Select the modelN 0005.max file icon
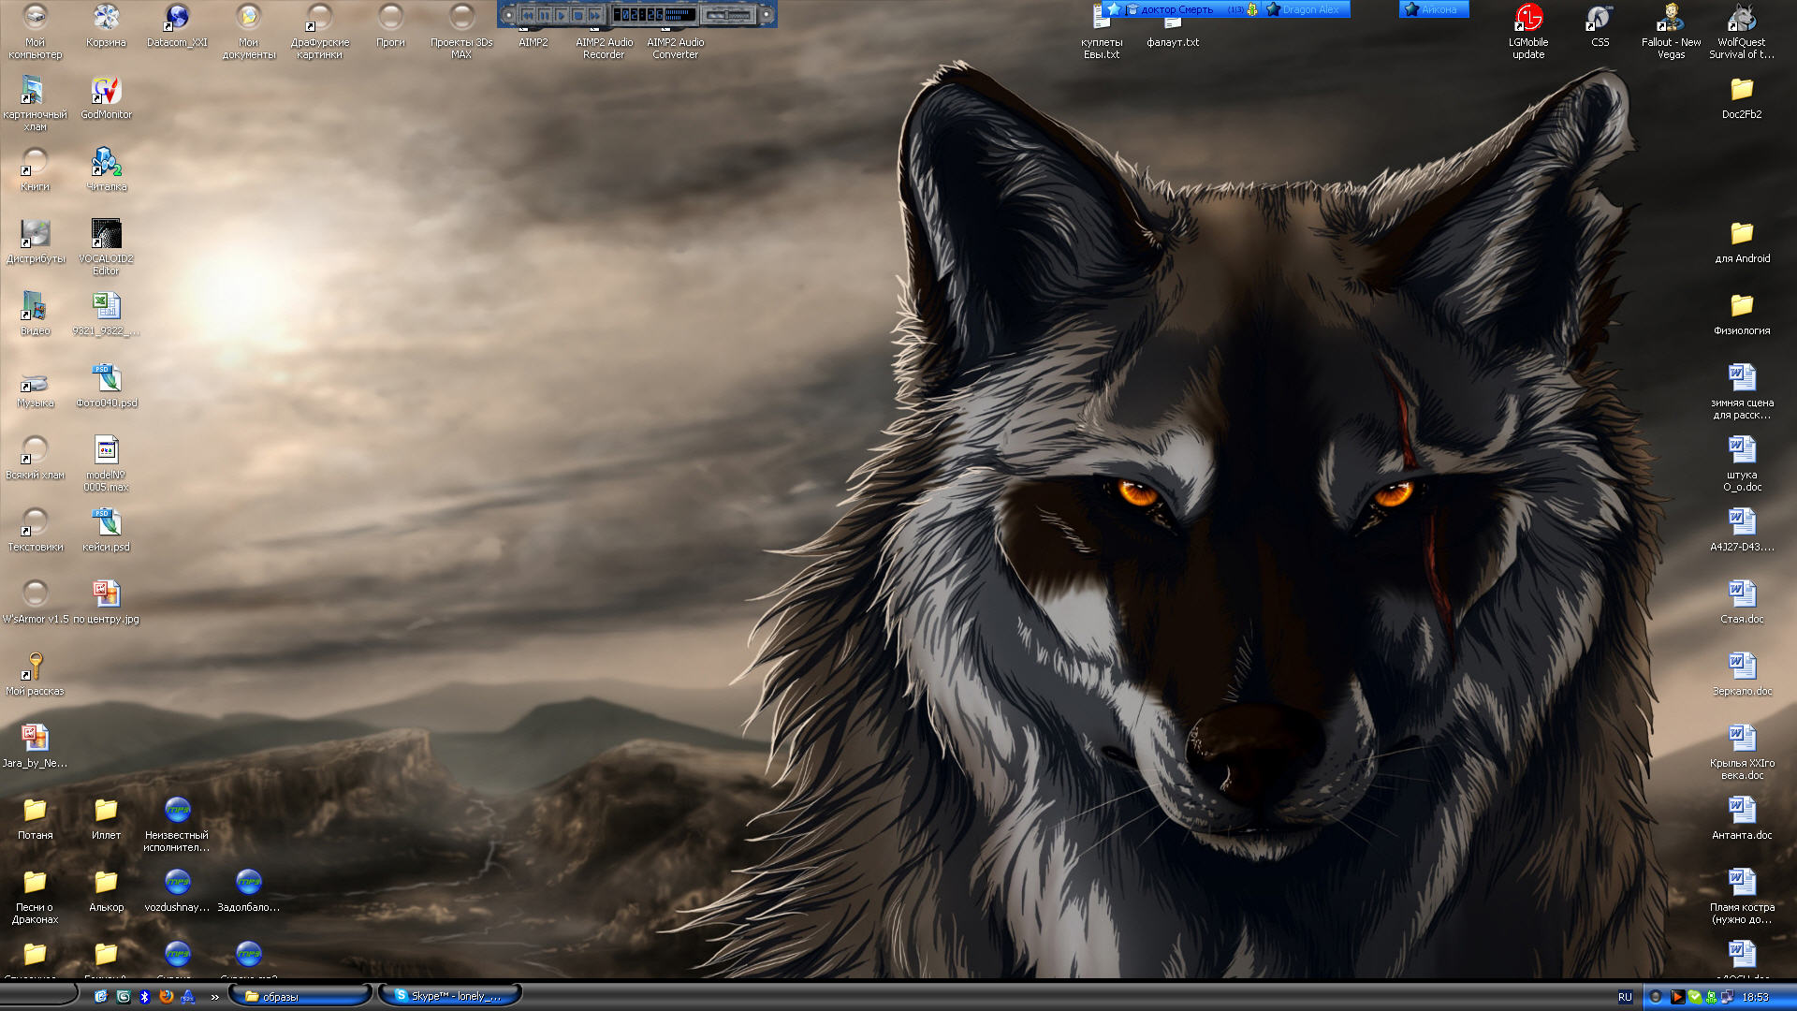This screenshot has width=1797, height=1011. click(106, 463)
